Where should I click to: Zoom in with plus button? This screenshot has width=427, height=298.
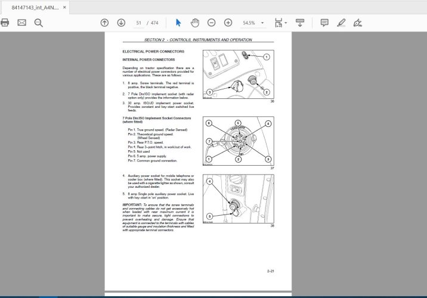(228, 23)
